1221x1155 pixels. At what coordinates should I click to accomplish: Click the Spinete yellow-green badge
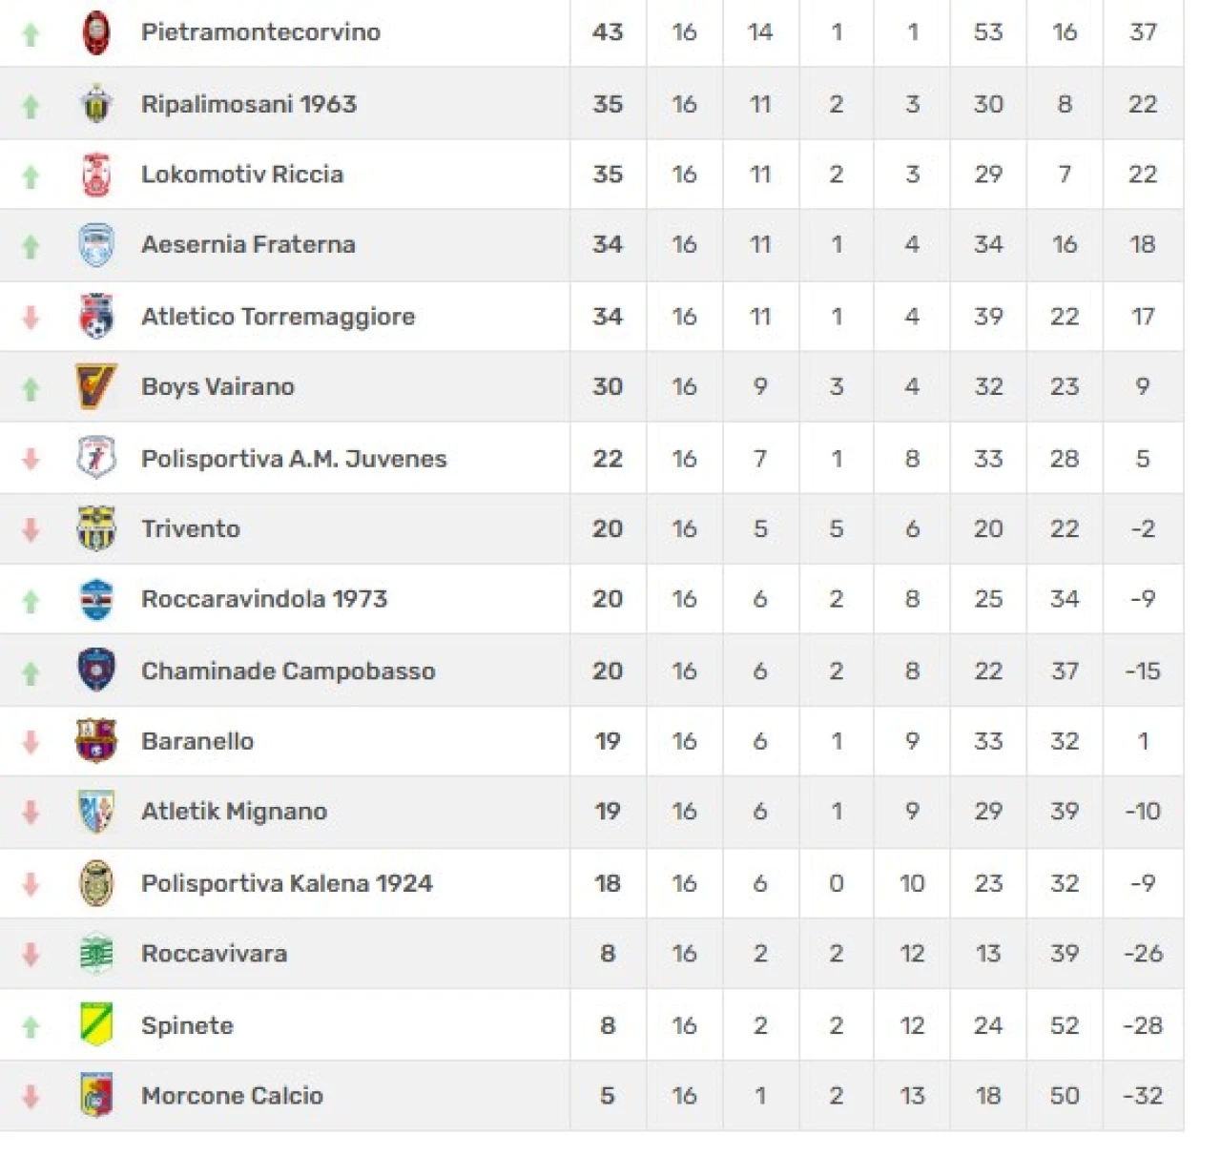[x=96, y=1025]
